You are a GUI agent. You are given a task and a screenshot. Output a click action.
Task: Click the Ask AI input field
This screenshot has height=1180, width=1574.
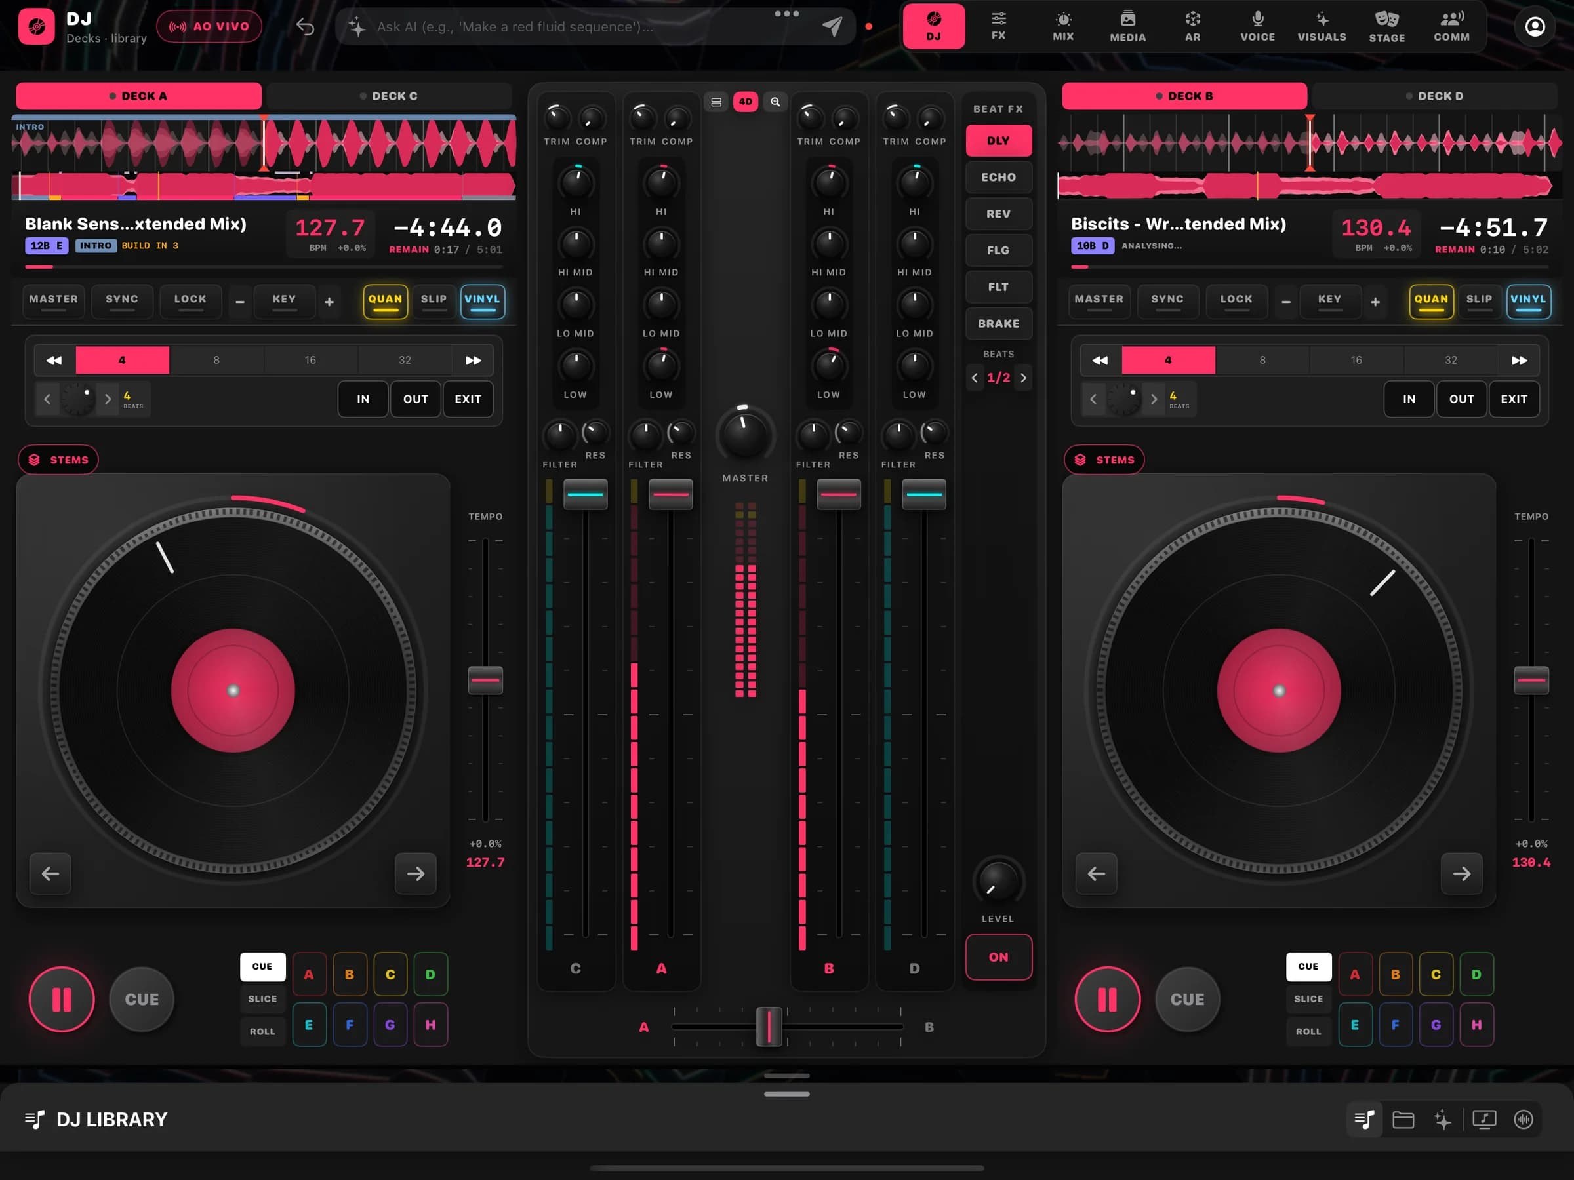point(595,26)
